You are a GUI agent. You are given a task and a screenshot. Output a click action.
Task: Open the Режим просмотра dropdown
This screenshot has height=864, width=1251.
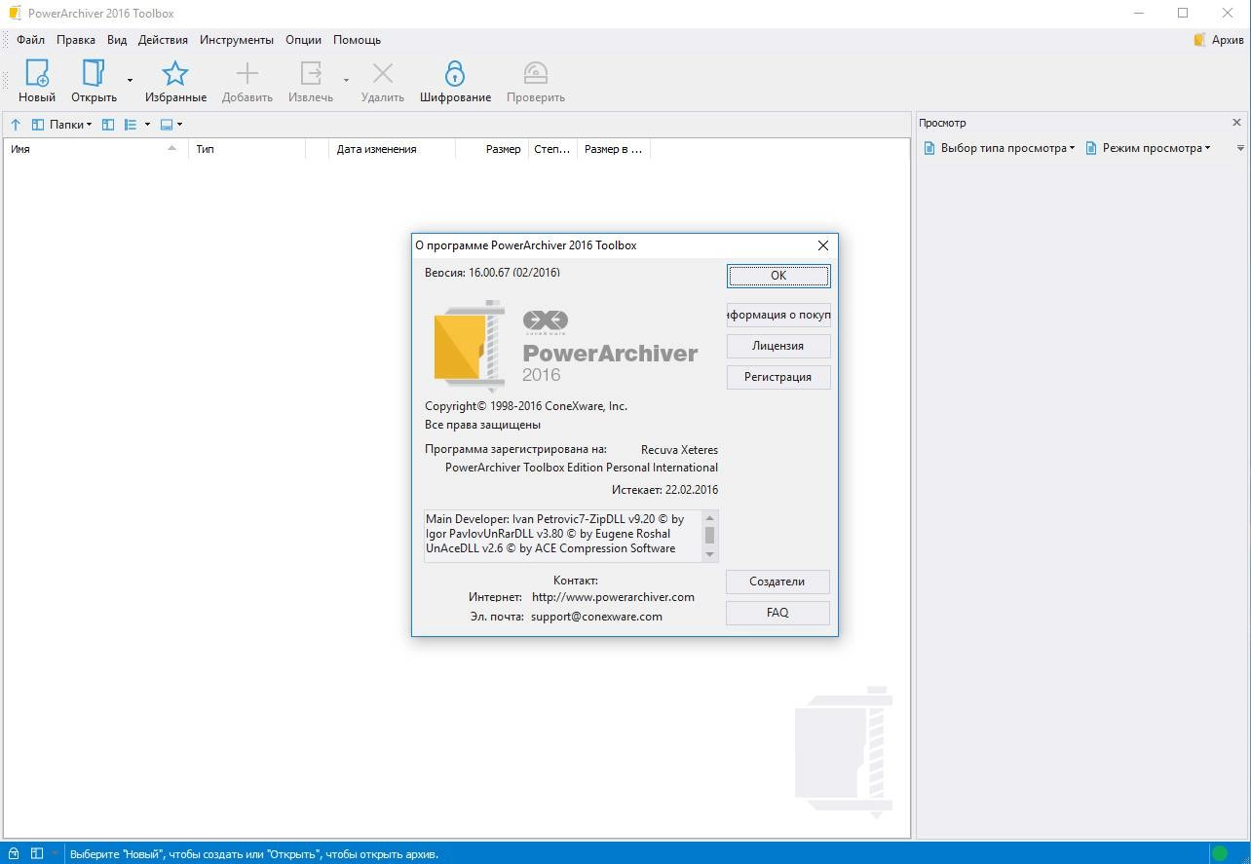click(x=1148, y=148)
